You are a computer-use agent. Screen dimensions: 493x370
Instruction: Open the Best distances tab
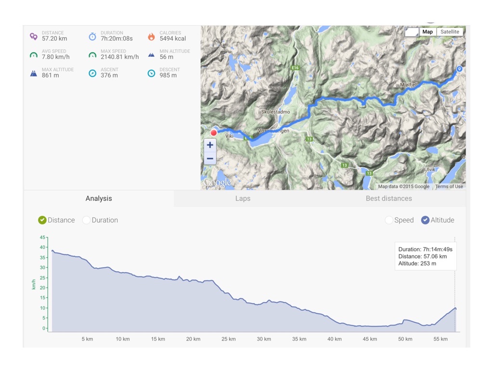pyautogui.click(x=389, y=198)
